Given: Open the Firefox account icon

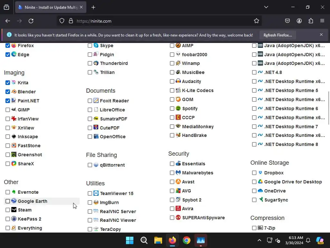Looking at the screenshot, I should tap(299, 21).
